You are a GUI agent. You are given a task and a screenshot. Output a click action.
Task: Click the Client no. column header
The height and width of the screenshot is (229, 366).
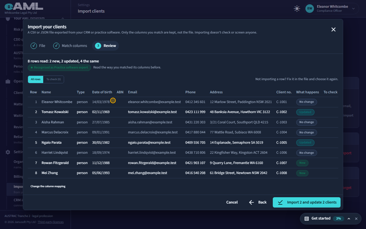click(284, 92)
